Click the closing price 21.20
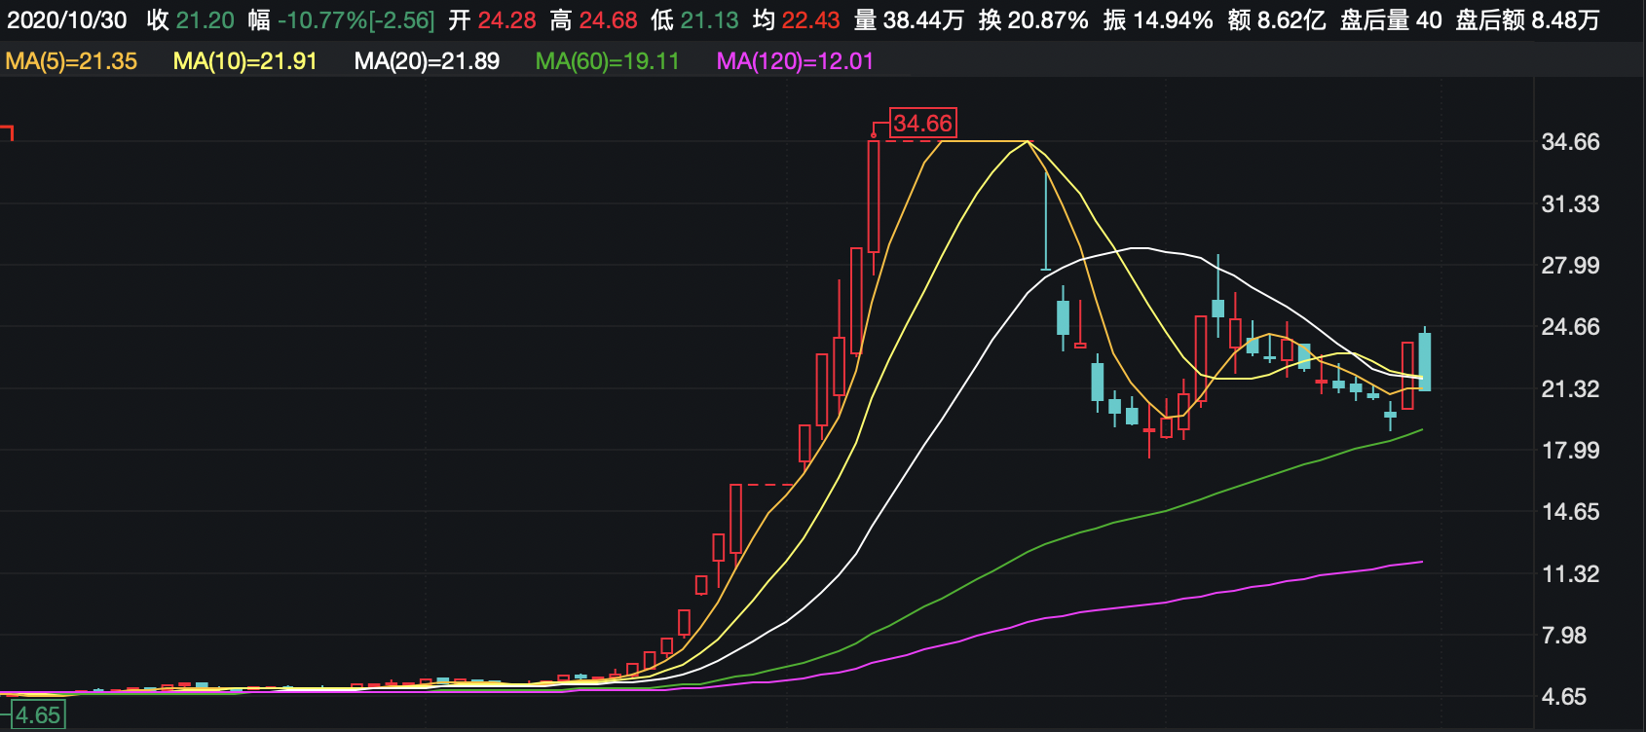Viewport: 1646px width, 732px height. tap(206, 20)
